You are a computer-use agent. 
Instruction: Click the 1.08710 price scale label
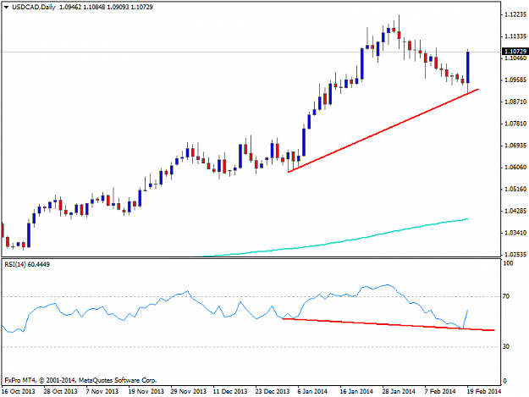[515, 102]
